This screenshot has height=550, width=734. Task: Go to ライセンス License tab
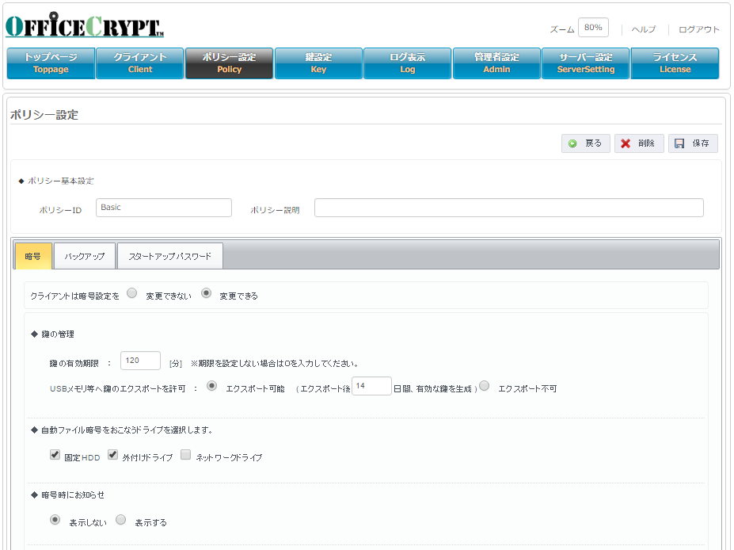point(675,63)
